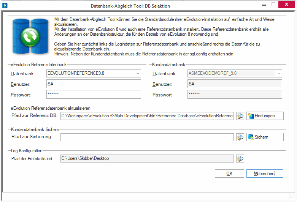
Task: Expand the Referenzdatenbank Datenbank dropdown
Action: click(137, 74)
